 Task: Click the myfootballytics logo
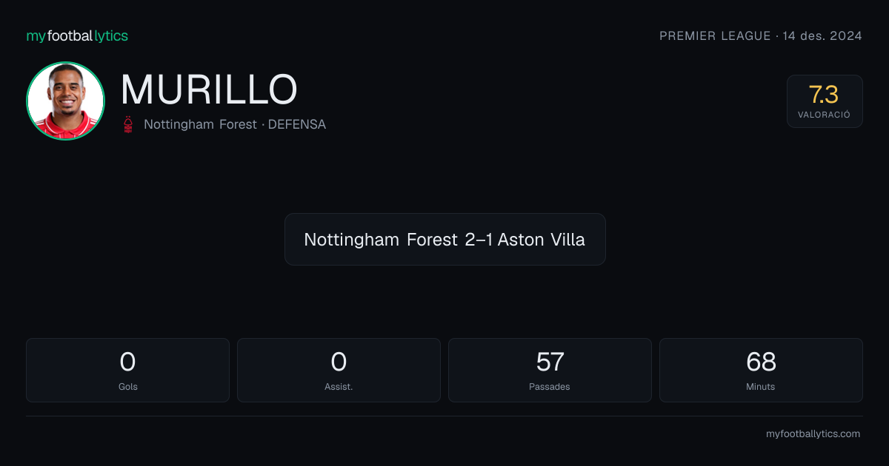click(x=77, y=36)
